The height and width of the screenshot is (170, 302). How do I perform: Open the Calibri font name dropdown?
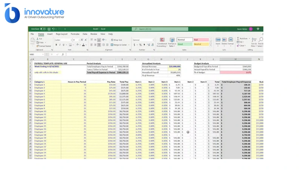click(71, 40)
